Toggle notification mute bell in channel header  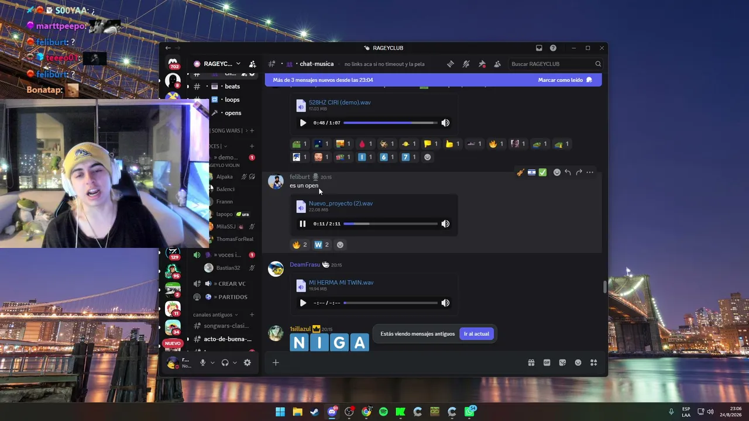coord(466,64)
